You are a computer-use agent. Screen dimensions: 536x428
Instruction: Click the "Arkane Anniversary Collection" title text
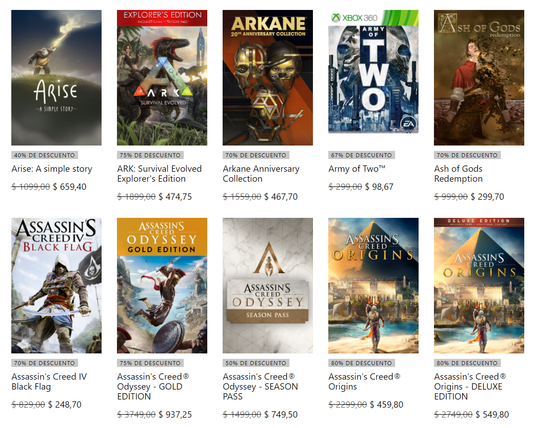coord(261,174)
